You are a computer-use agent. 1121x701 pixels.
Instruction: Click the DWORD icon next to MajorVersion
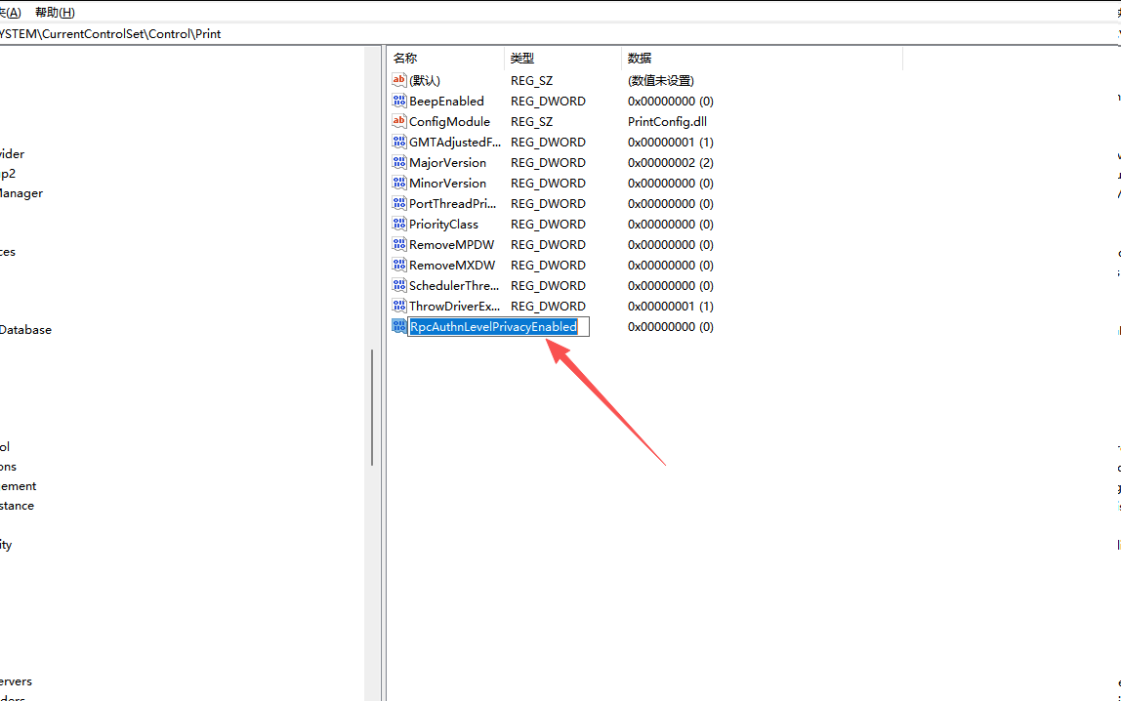pos(398,162)
